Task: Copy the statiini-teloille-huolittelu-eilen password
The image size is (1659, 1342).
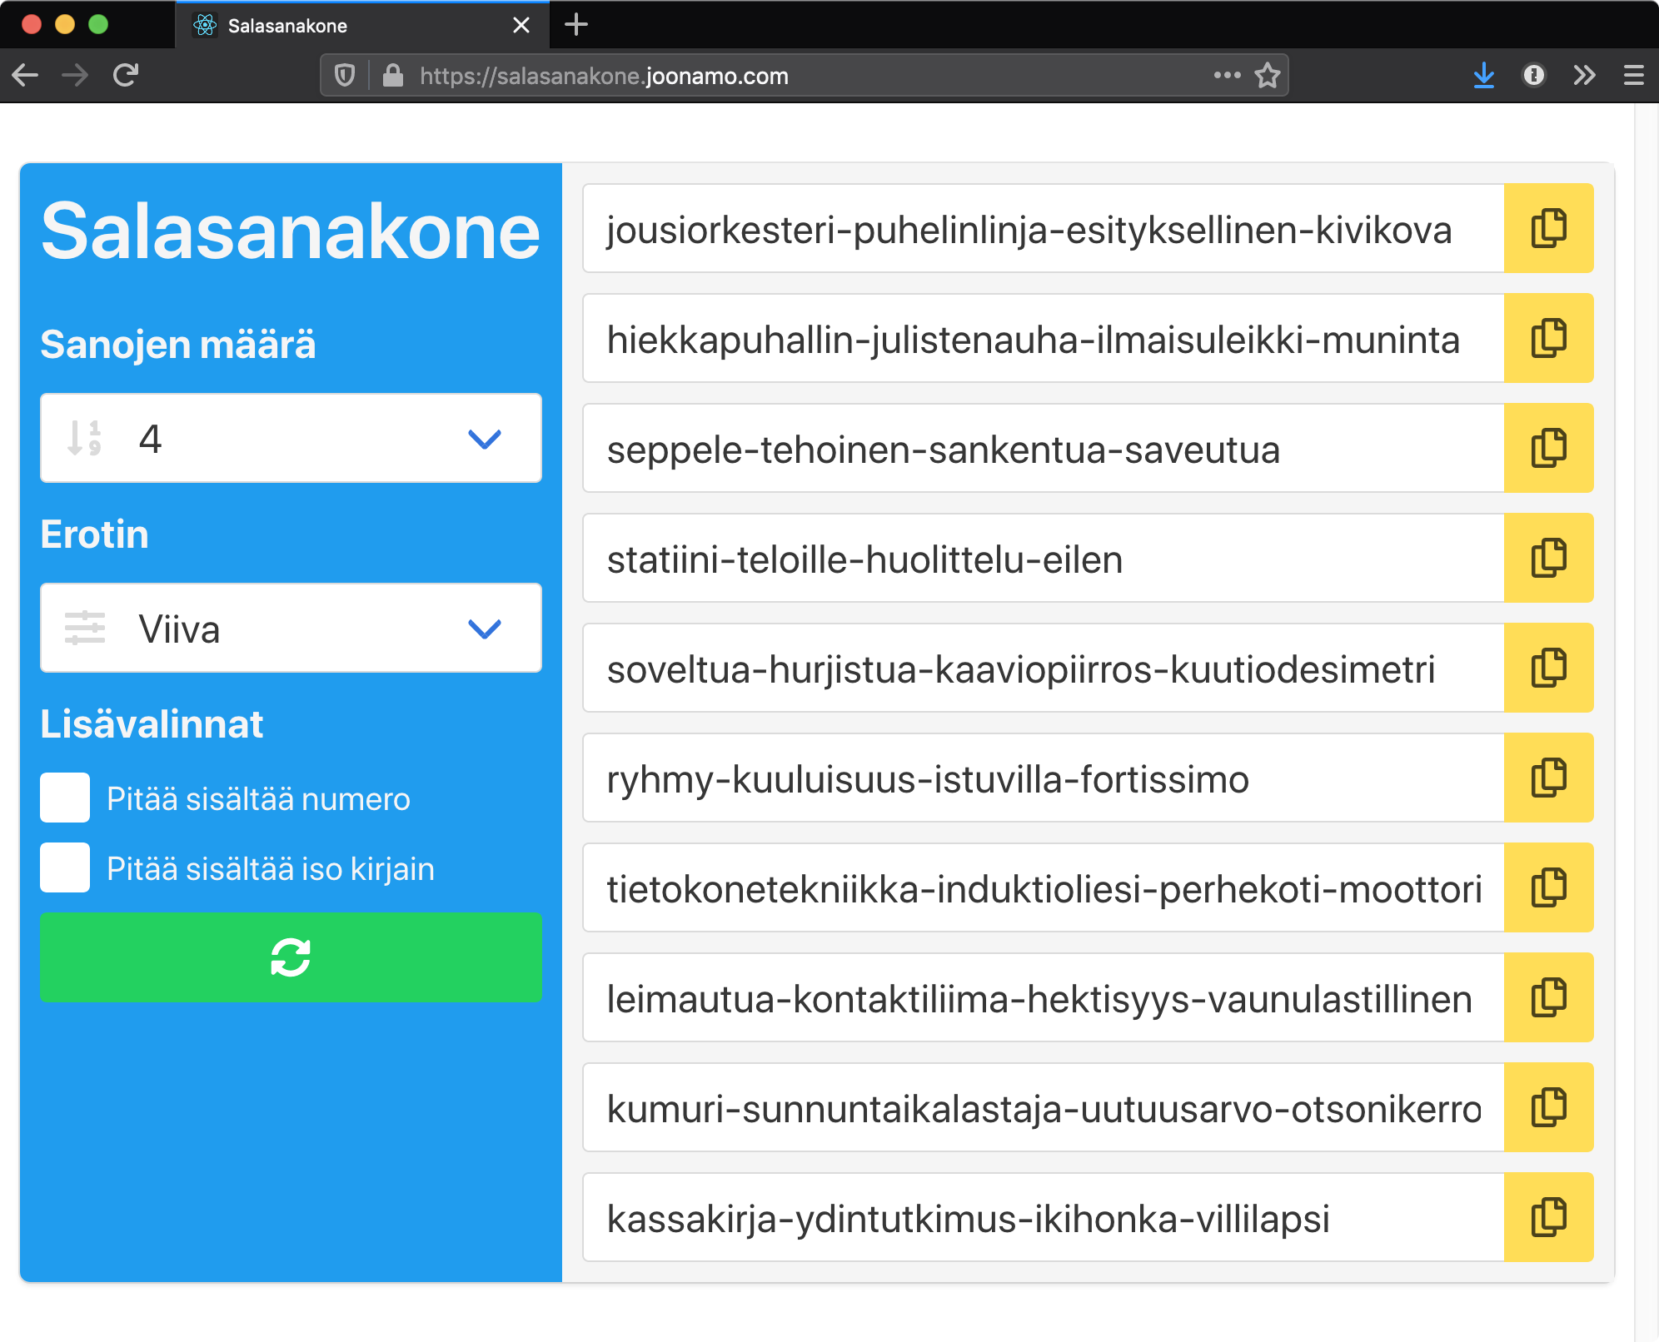Action: coord(1548,558)
